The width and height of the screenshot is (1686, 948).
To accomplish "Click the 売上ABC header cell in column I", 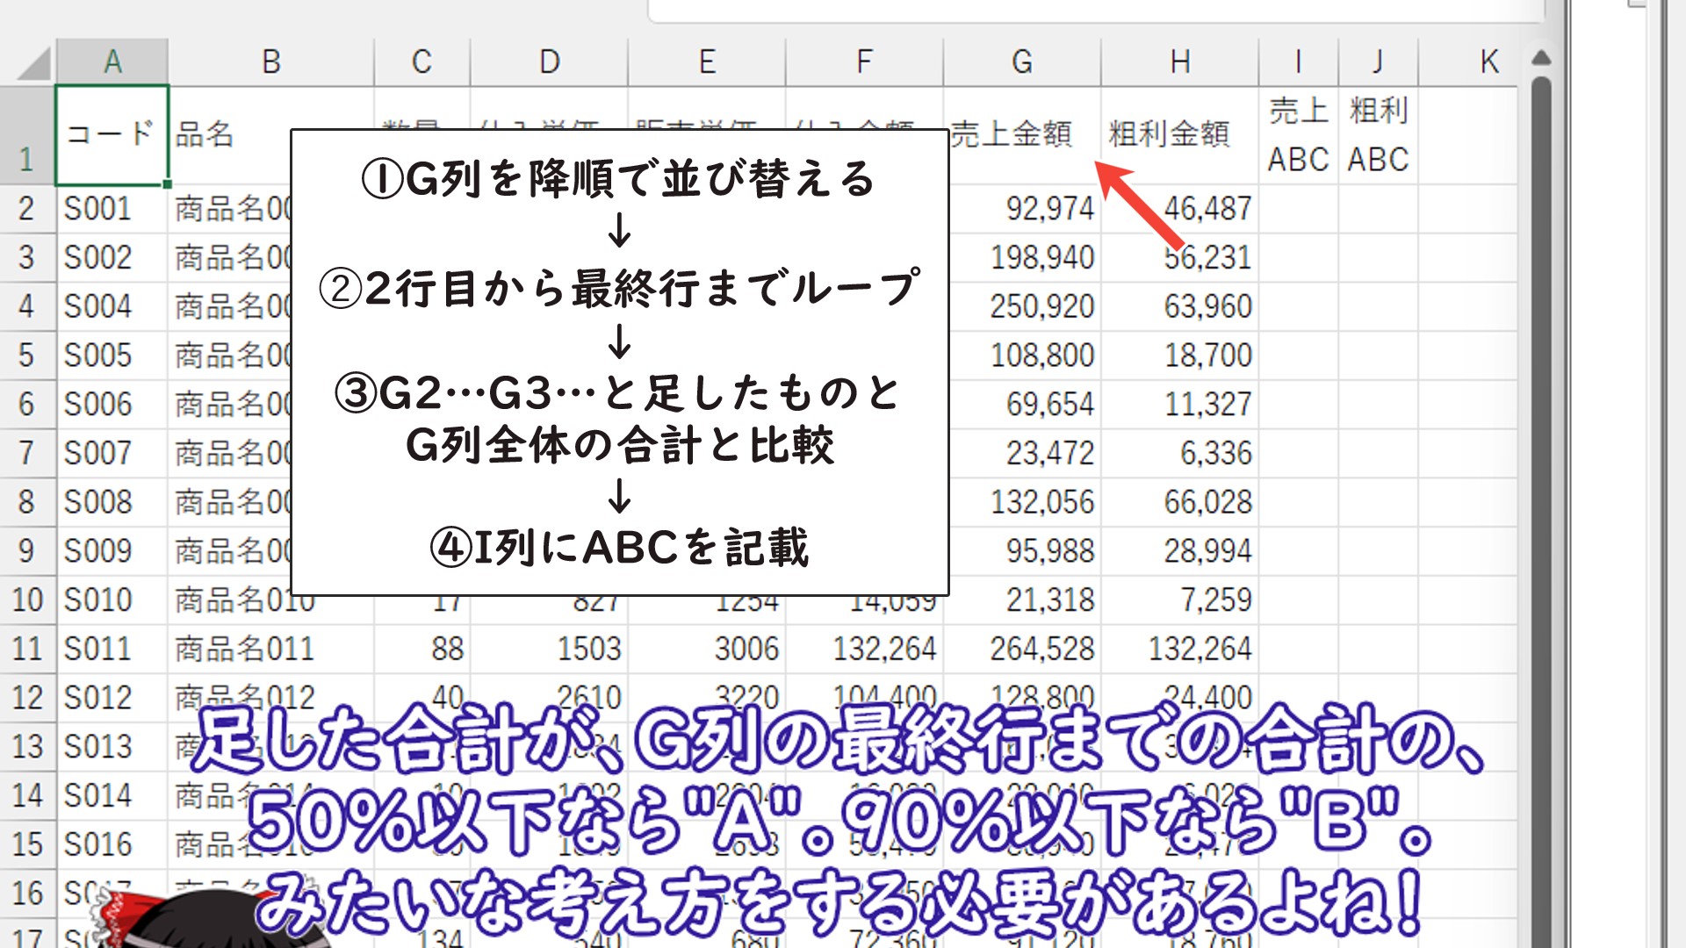I will point(1298,135).
